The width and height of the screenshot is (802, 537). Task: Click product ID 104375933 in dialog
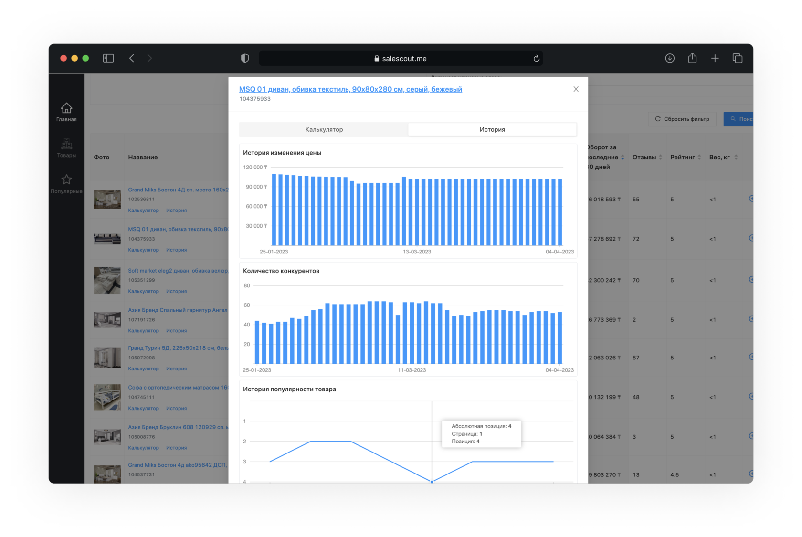[x=255, y=99]
